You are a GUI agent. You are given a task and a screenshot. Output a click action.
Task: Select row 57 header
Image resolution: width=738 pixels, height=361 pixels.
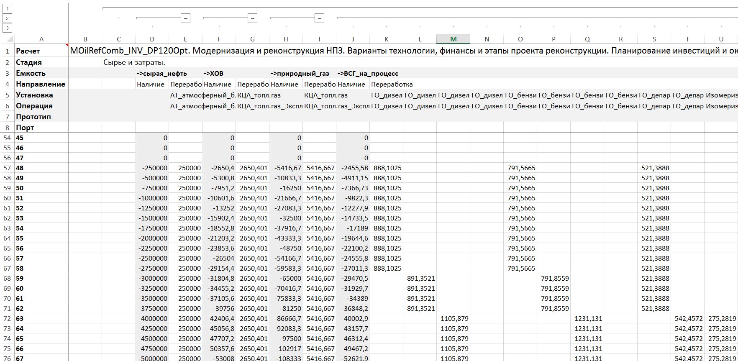(7, 168)
